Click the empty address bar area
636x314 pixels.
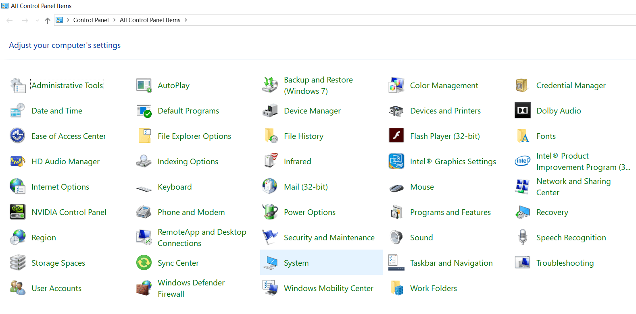click(403, 20)
